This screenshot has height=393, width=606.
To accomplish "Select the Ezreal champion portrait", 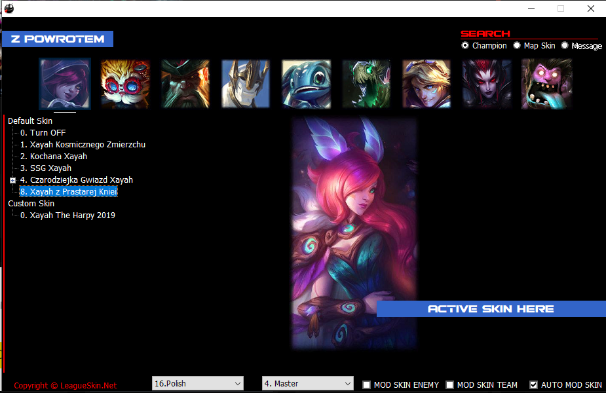I will coord(426,84).
